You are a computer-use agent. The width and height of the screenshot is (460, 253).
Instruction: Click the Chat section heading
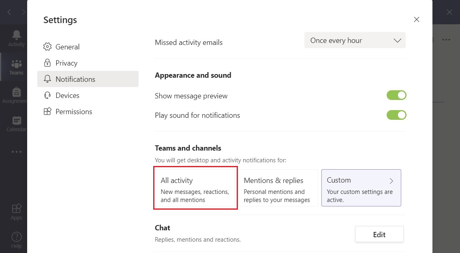(163, 228)
